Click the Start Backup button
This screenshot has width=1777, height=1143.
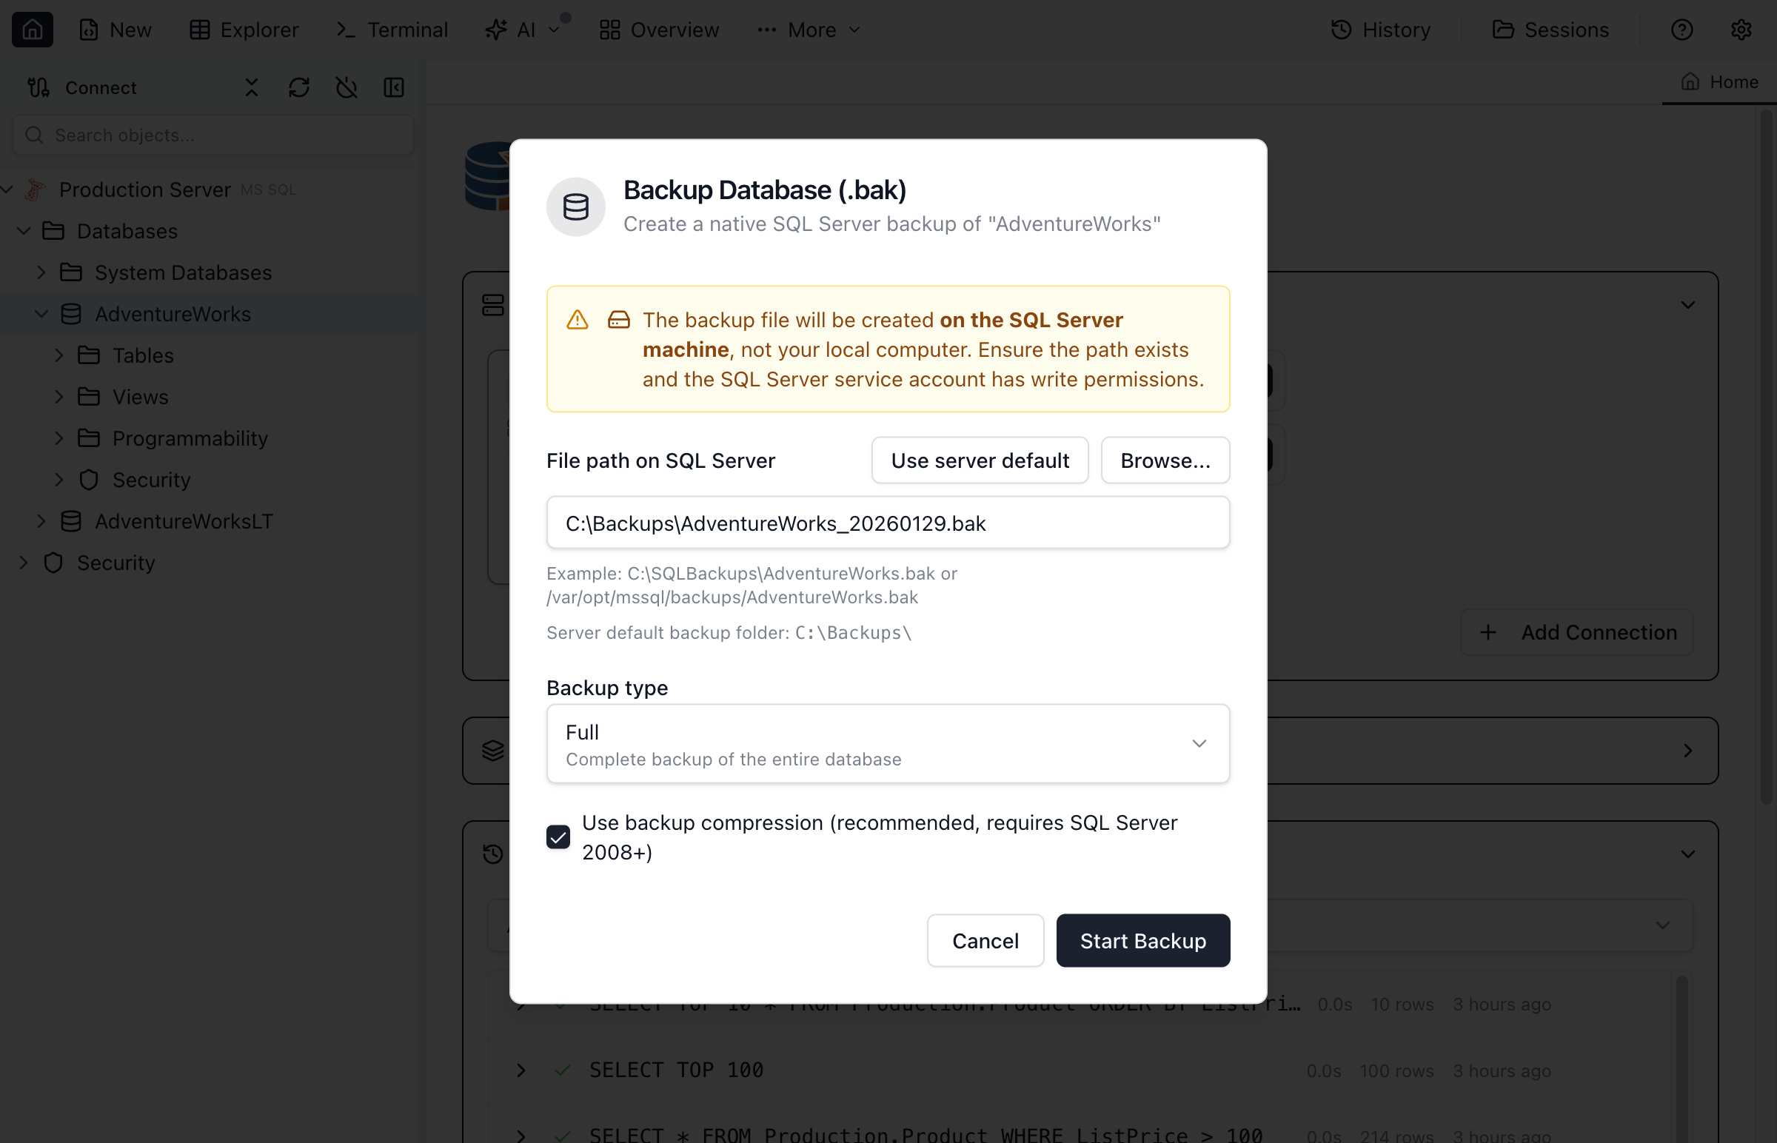[1142, 940]
